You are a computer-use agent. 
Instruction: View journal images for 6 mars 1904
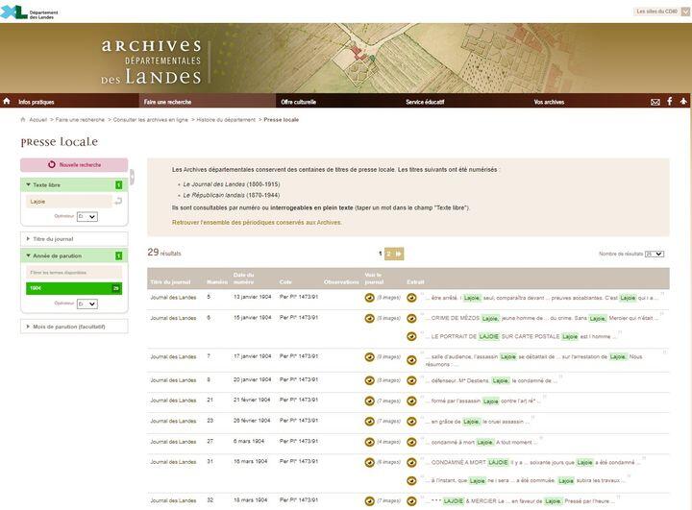click(369, 442)
